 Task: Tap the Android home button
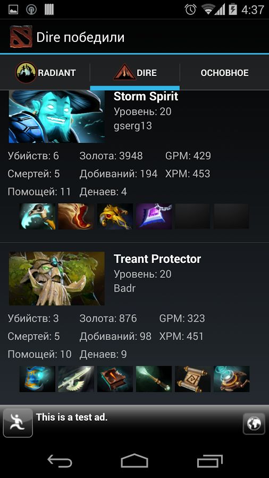134,460
